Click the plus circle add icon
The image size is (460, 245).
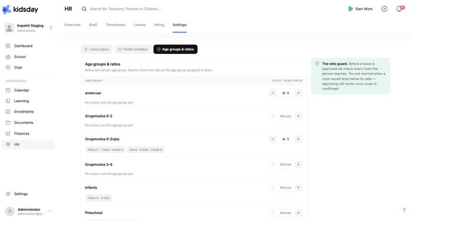pyautogui.click(x=384, y=9)
